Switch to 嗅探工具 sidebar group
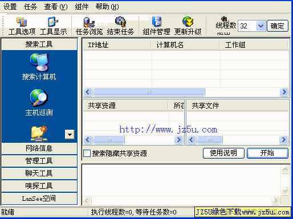The image size is (293, 219). coord(39,186)
